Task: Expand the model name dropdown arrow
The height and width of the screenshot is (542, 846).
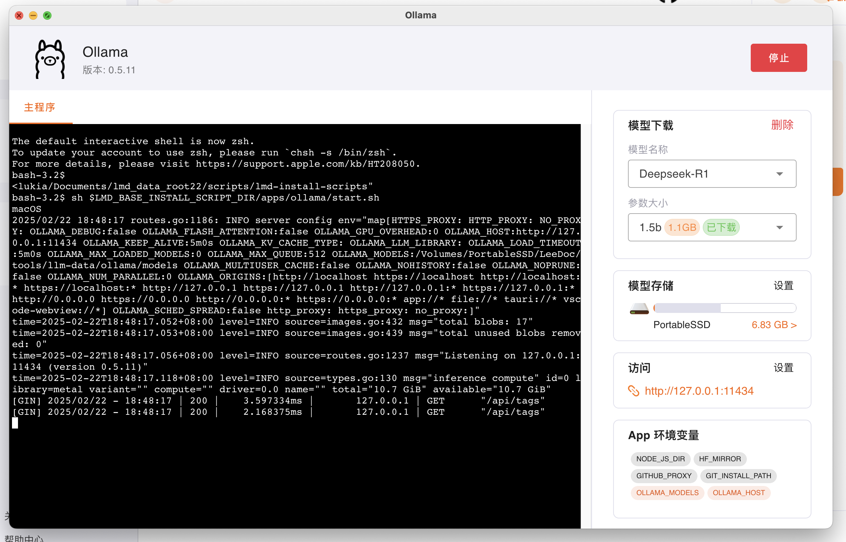Action: [780, 174]
